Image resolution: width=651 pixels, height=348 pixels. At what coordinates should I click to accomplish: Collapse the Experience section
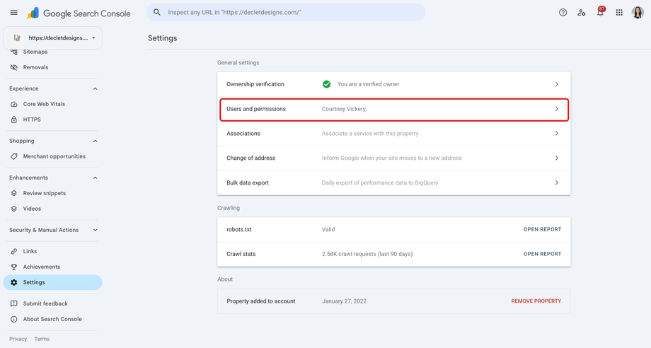95,88
